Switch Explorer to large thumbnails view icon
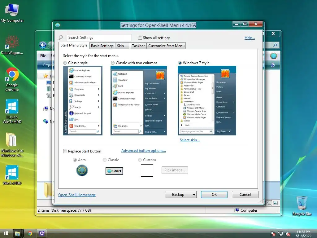The width and height of the screenshot is (317, 238). [x=275, y=203]
